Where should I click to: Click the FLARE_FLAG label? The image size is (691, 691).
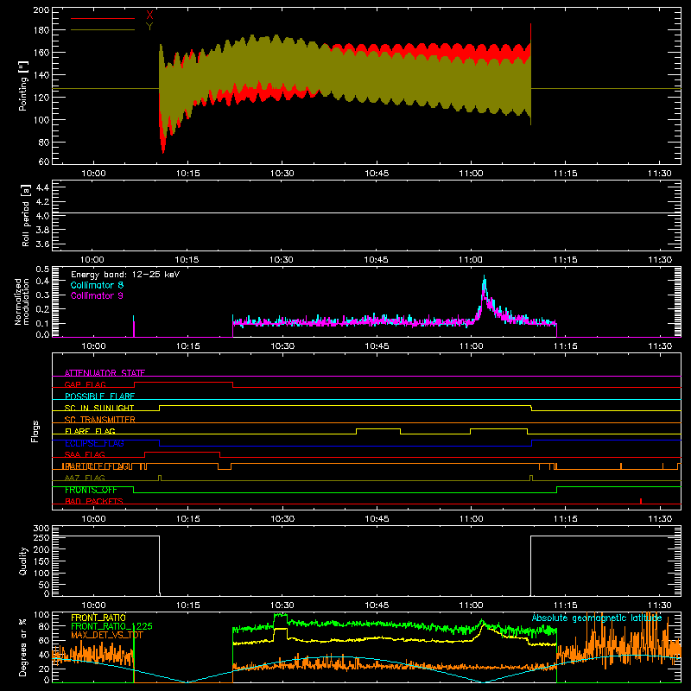[x=90, y=431]
